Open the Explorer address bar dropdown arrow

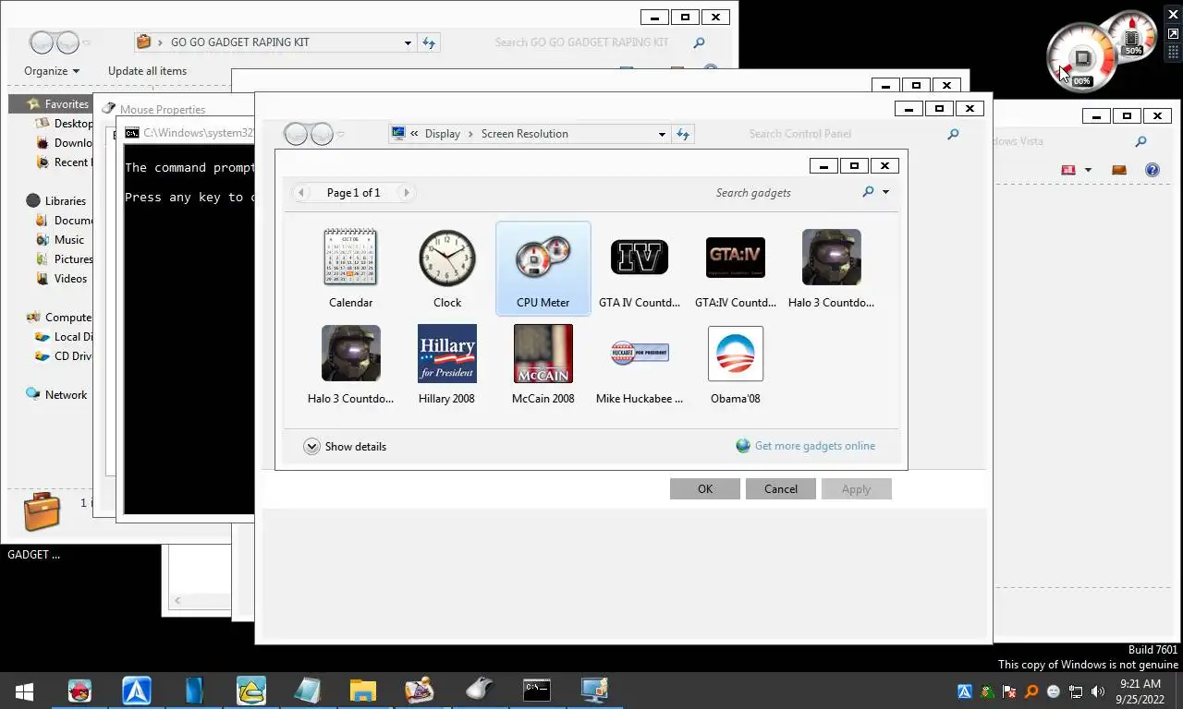pos(408,42)
